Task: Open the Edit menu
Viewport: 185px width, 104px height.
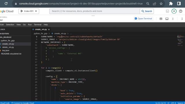Action: [2, 25]
